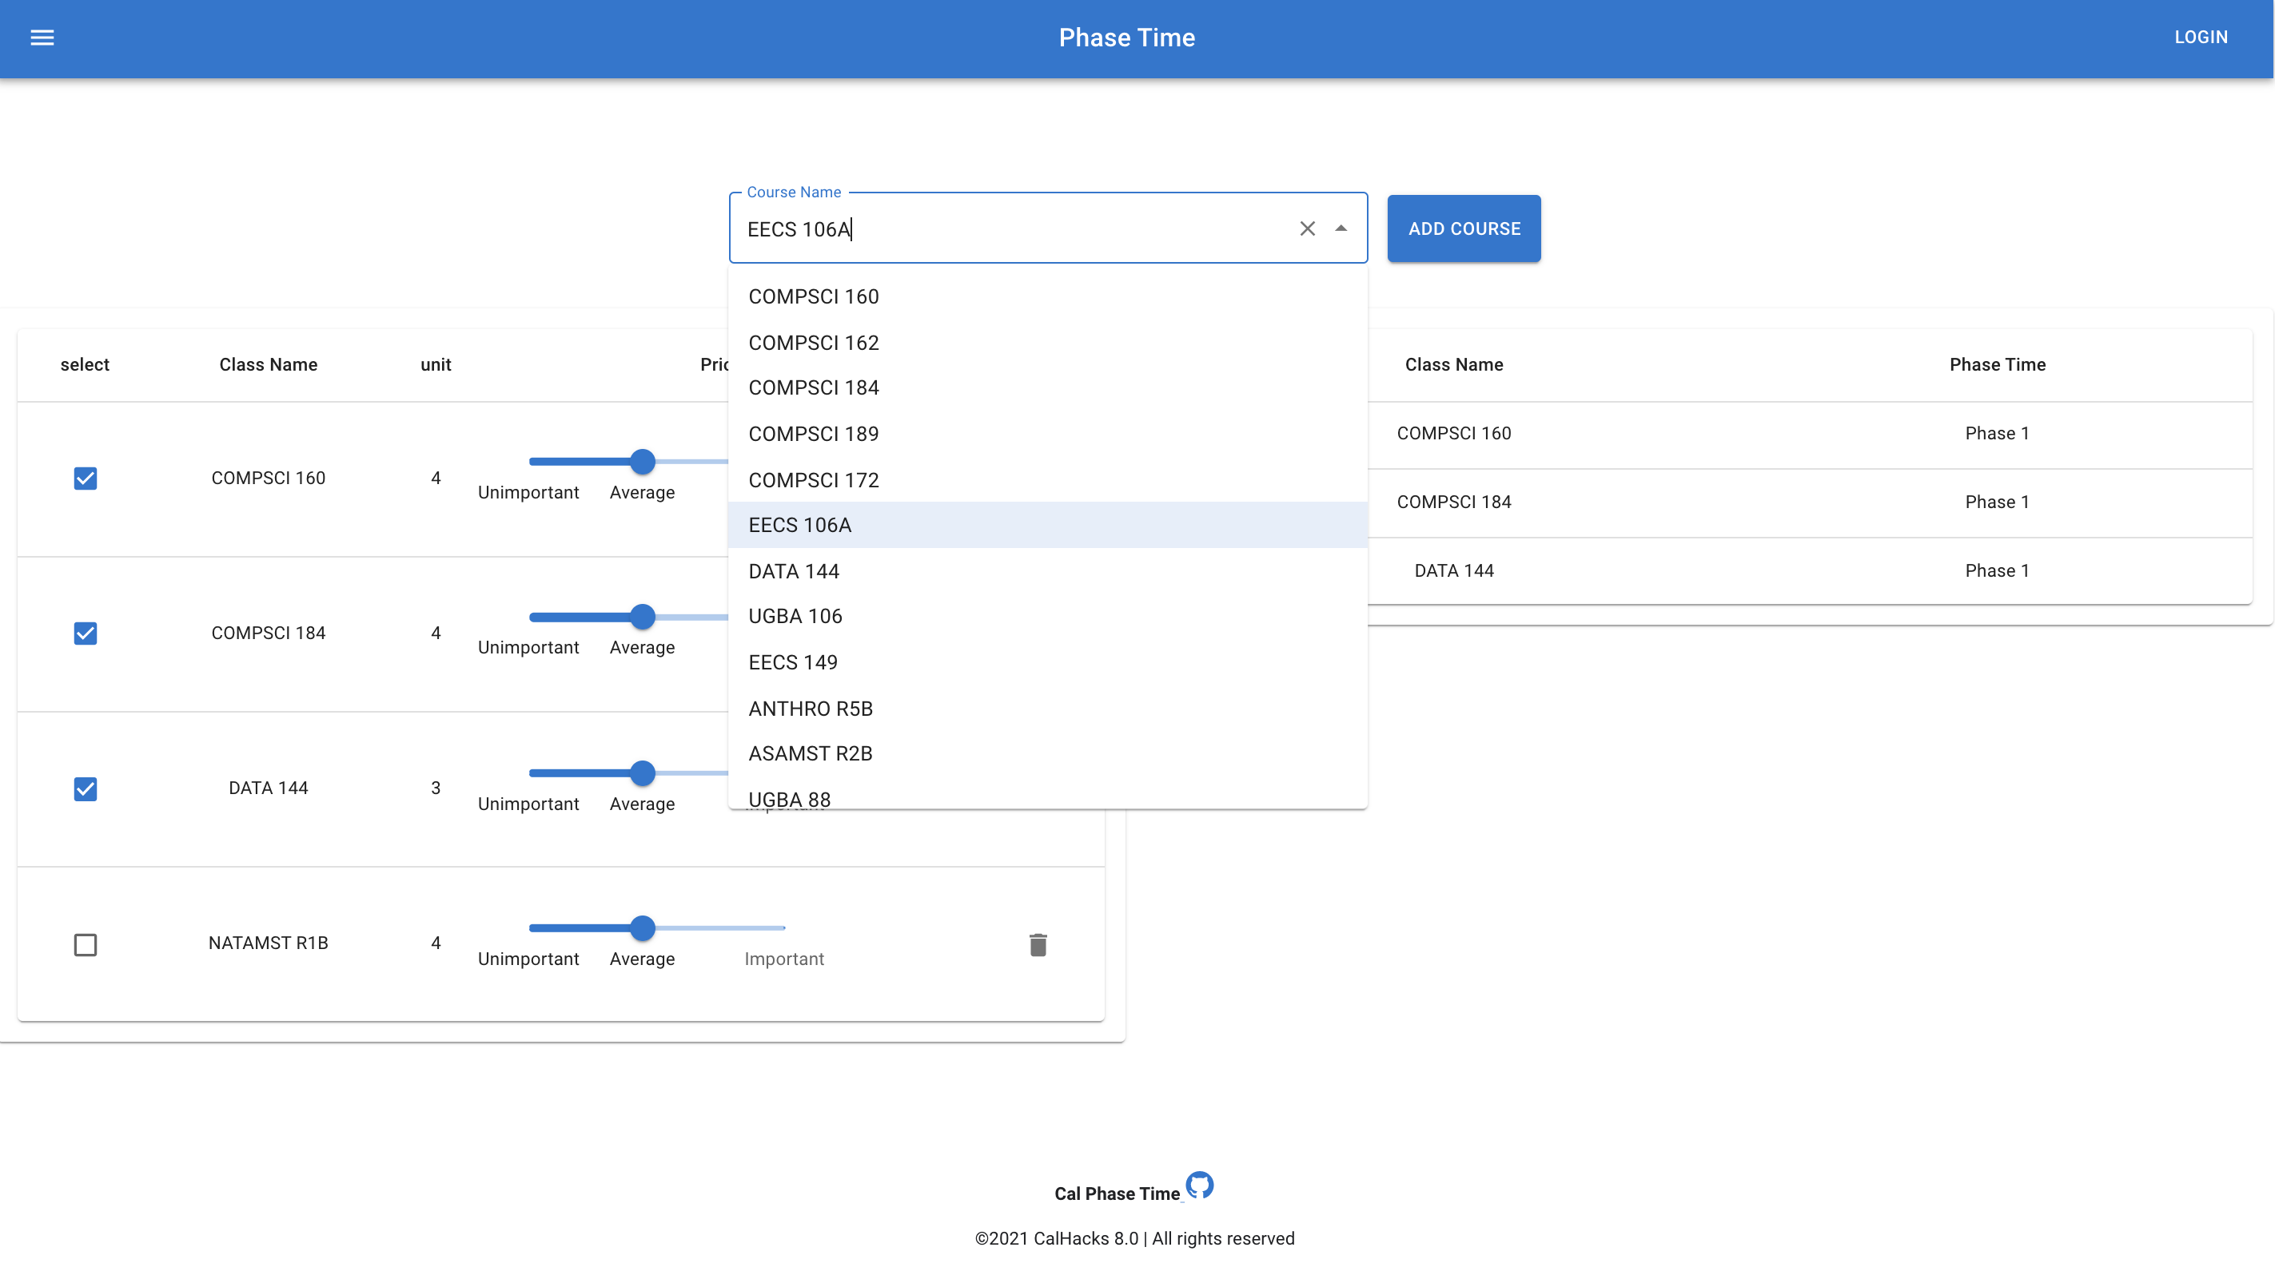Click the GitHub icon next to Cal Phase Time

[1200, 1185]
